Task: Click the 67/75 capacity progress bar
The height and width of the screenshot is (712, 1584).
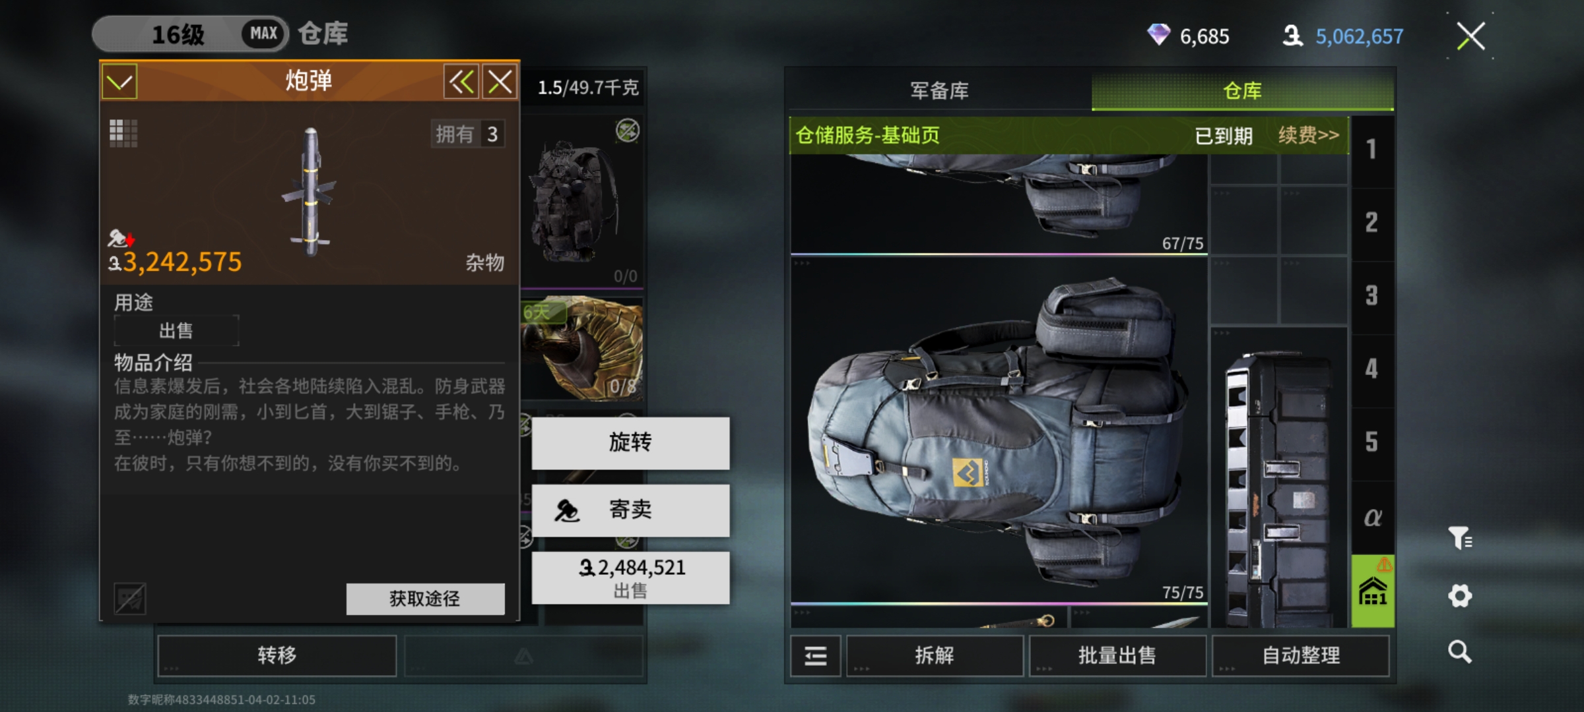Action: [999, 254]
